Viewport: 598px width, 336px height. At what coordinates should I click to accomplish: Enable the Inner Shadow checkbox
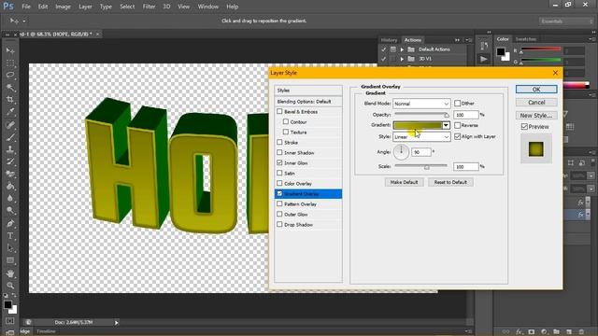click(279, 152)
